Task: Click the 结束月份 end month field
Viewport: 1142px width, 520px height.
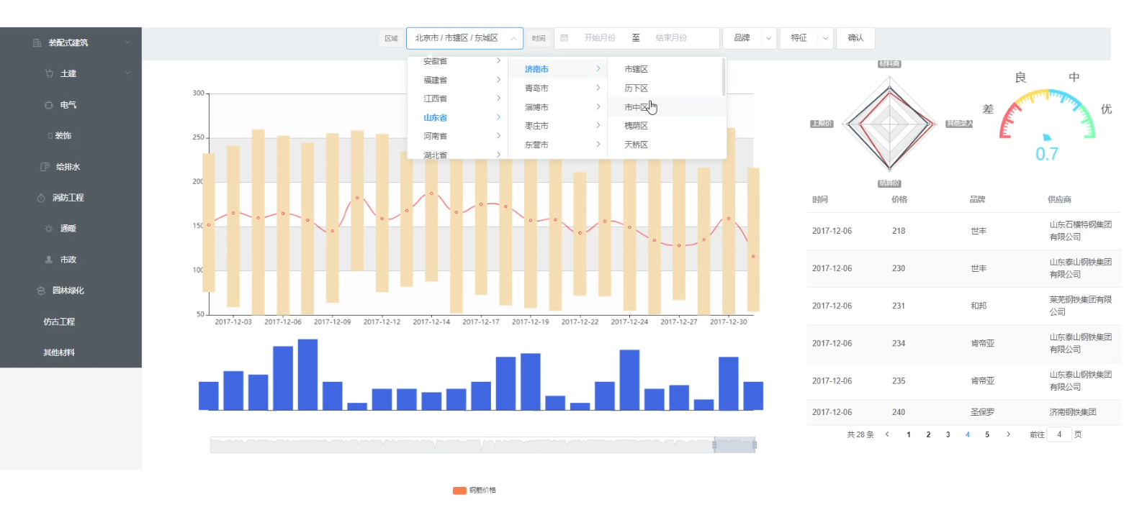Action: (x=671, y=38)
